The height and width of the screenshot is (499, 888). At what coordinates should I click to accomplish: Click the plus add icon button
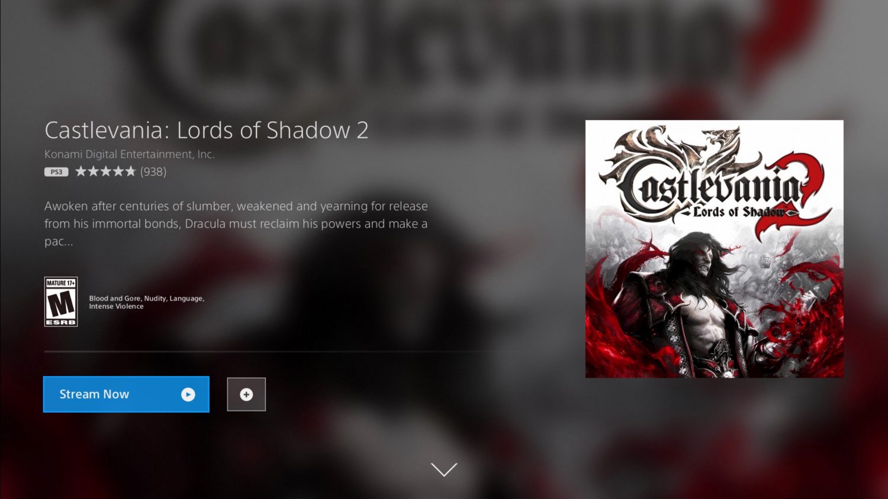(246, 394)
